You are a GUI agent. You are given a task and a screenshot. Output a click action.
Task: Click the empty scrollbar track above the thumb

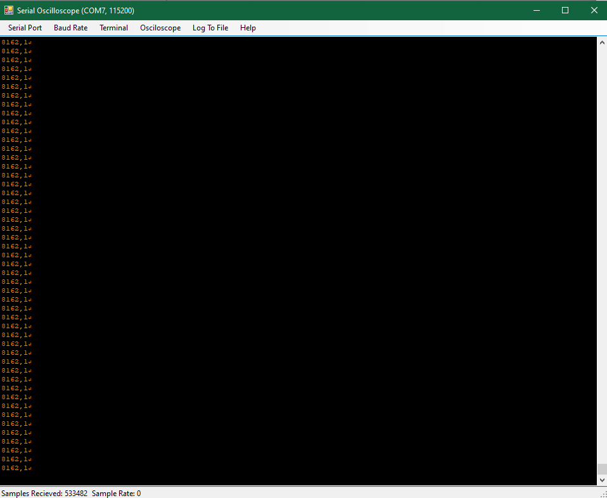[601, 253]
